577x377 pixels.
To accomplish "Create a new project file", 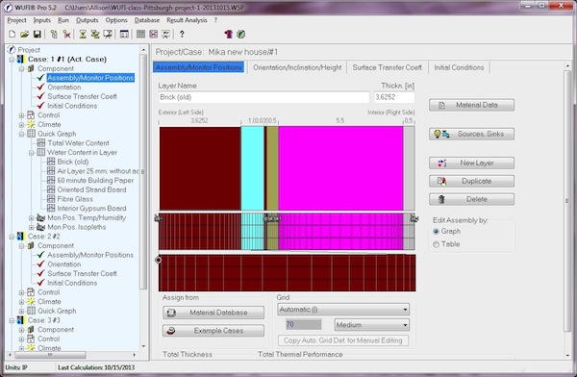I will [13, 35].
